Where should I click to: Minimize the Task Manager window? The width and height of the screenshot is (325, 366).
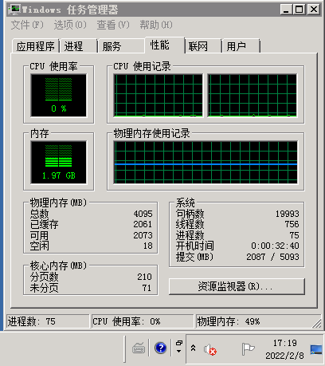(286, 10)
